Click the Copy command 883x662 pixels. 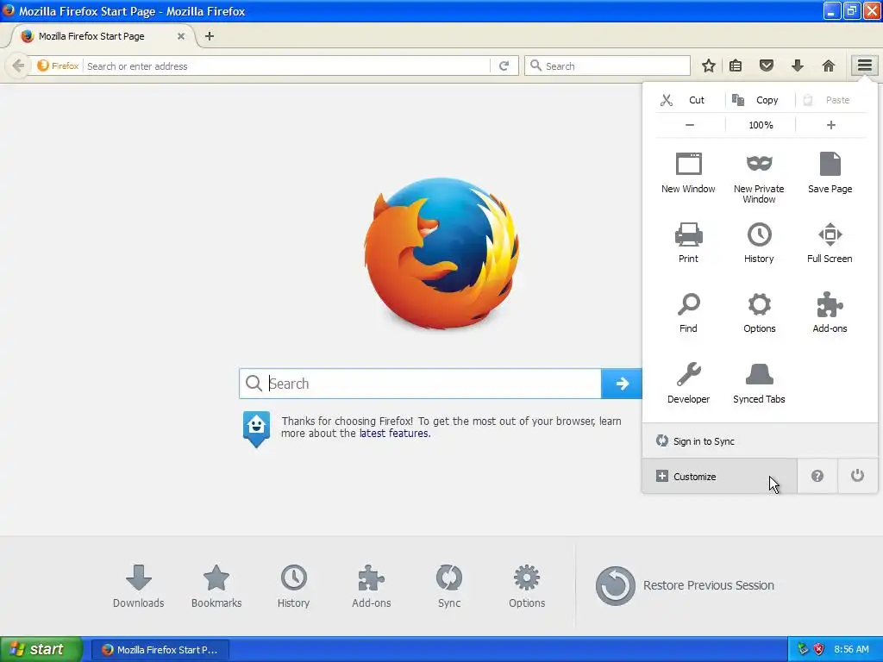(761, 100)
